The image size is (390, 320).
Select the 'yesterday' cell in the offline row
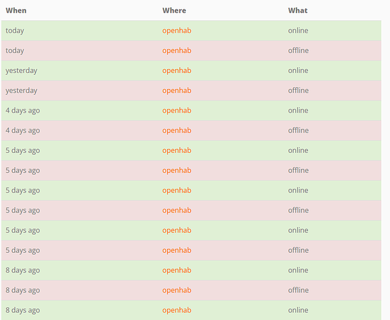(21, 91)
